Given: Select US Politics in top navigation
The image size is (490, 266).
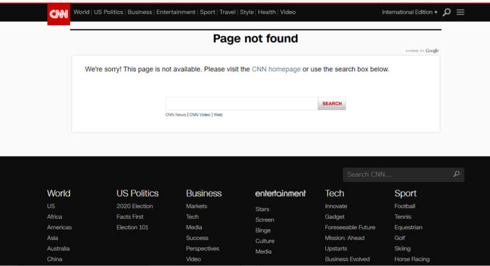Looking at the screenshot, I should click(108, 12).
